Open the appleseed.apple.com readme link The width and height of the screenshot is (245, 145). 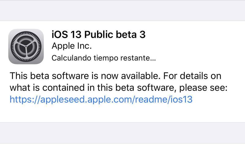(x=101, y=99)
